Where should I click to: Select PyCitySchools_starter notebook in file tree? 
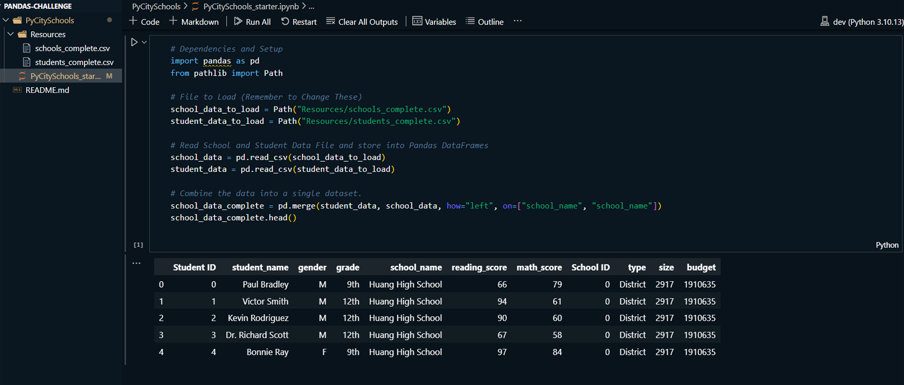pyautogui.click(x=65, y=76)
